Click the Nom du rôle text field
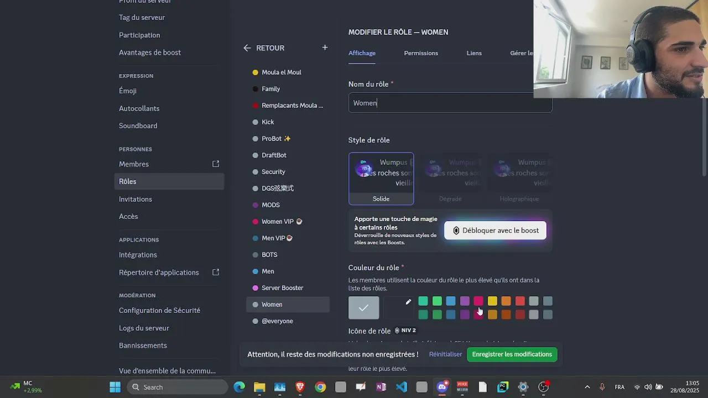The image size is (708, 398). pyautogui.click(x=450, y=103)
